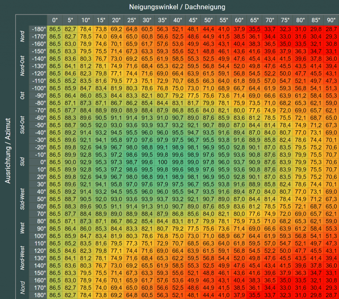The width and height of the screenshot is (339, 299).
Task: Click the 'Süd-West' direction label
Action: (22, 199)
